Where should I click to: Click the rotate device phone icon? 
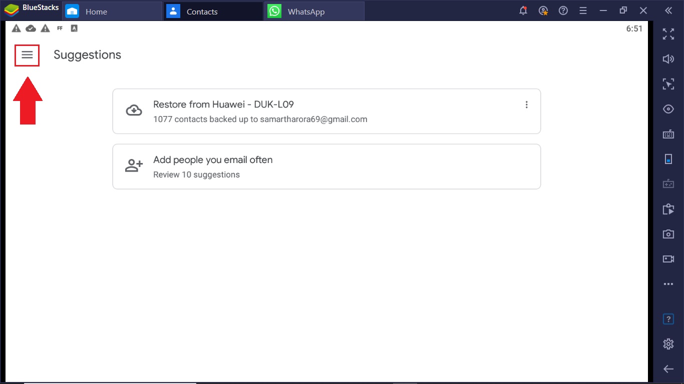pos(668,159)
